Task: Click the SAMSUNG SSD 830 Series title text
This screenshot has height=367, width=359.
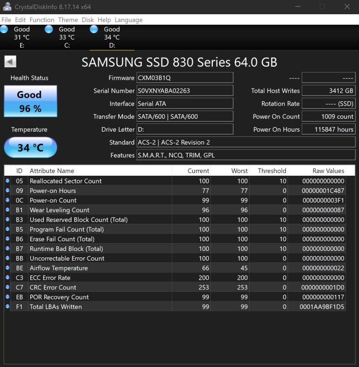Action: tap(179, 62)
